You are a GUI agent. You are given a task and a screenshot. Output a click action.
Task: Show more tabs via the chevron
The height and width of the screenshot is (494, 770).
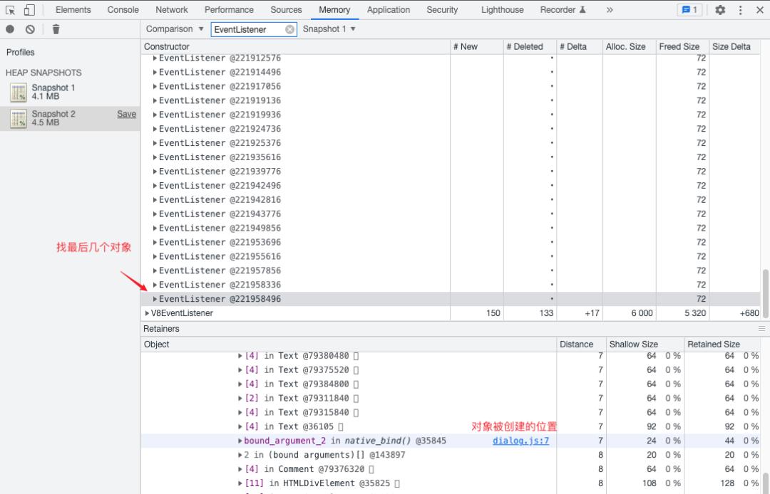point(610,10)
